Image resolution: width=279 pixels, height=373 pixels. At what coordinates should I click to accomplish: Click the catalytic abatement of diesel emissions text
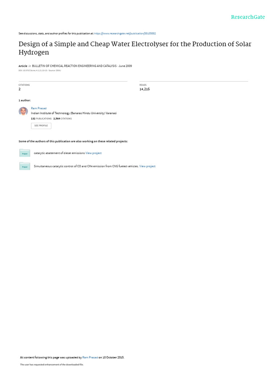coord(59,153)
